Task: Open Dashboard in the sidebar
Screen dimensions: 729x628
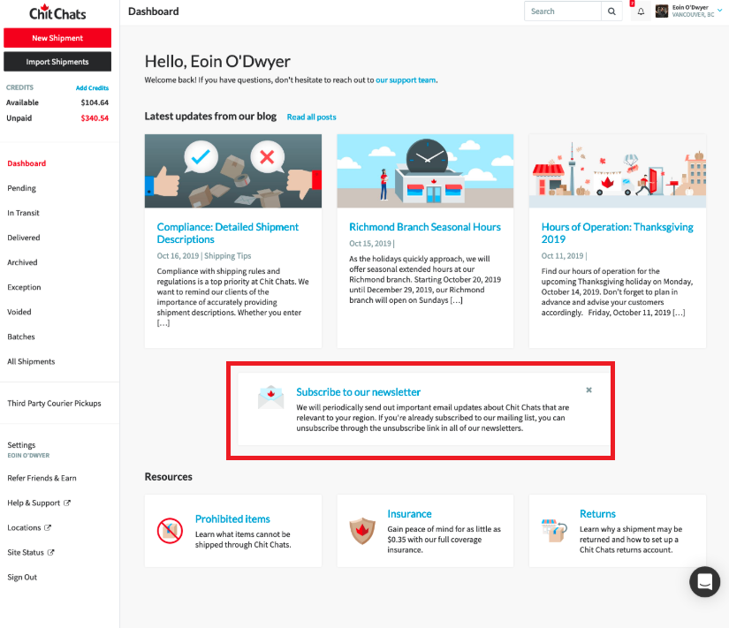Action: 27,163
